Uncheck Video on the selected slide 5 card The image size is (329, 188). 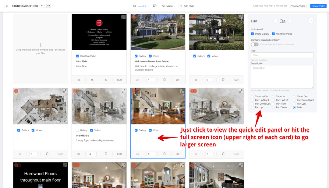[x=150, y=130]
